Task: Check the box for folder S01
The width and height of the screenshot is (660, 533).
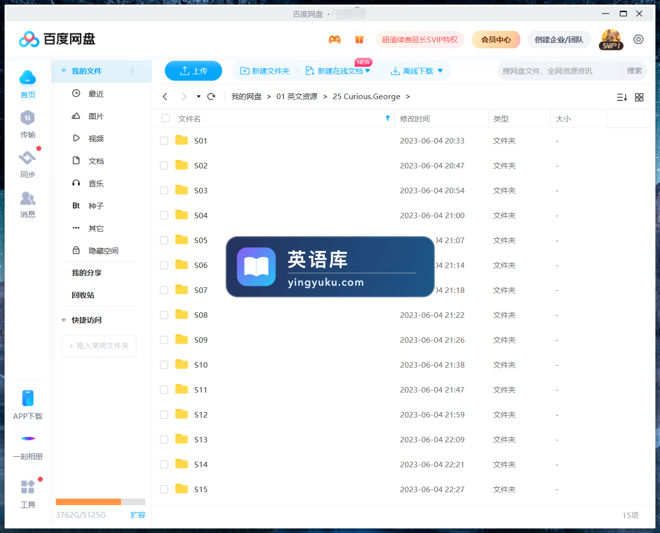Action: click(164, 141)
